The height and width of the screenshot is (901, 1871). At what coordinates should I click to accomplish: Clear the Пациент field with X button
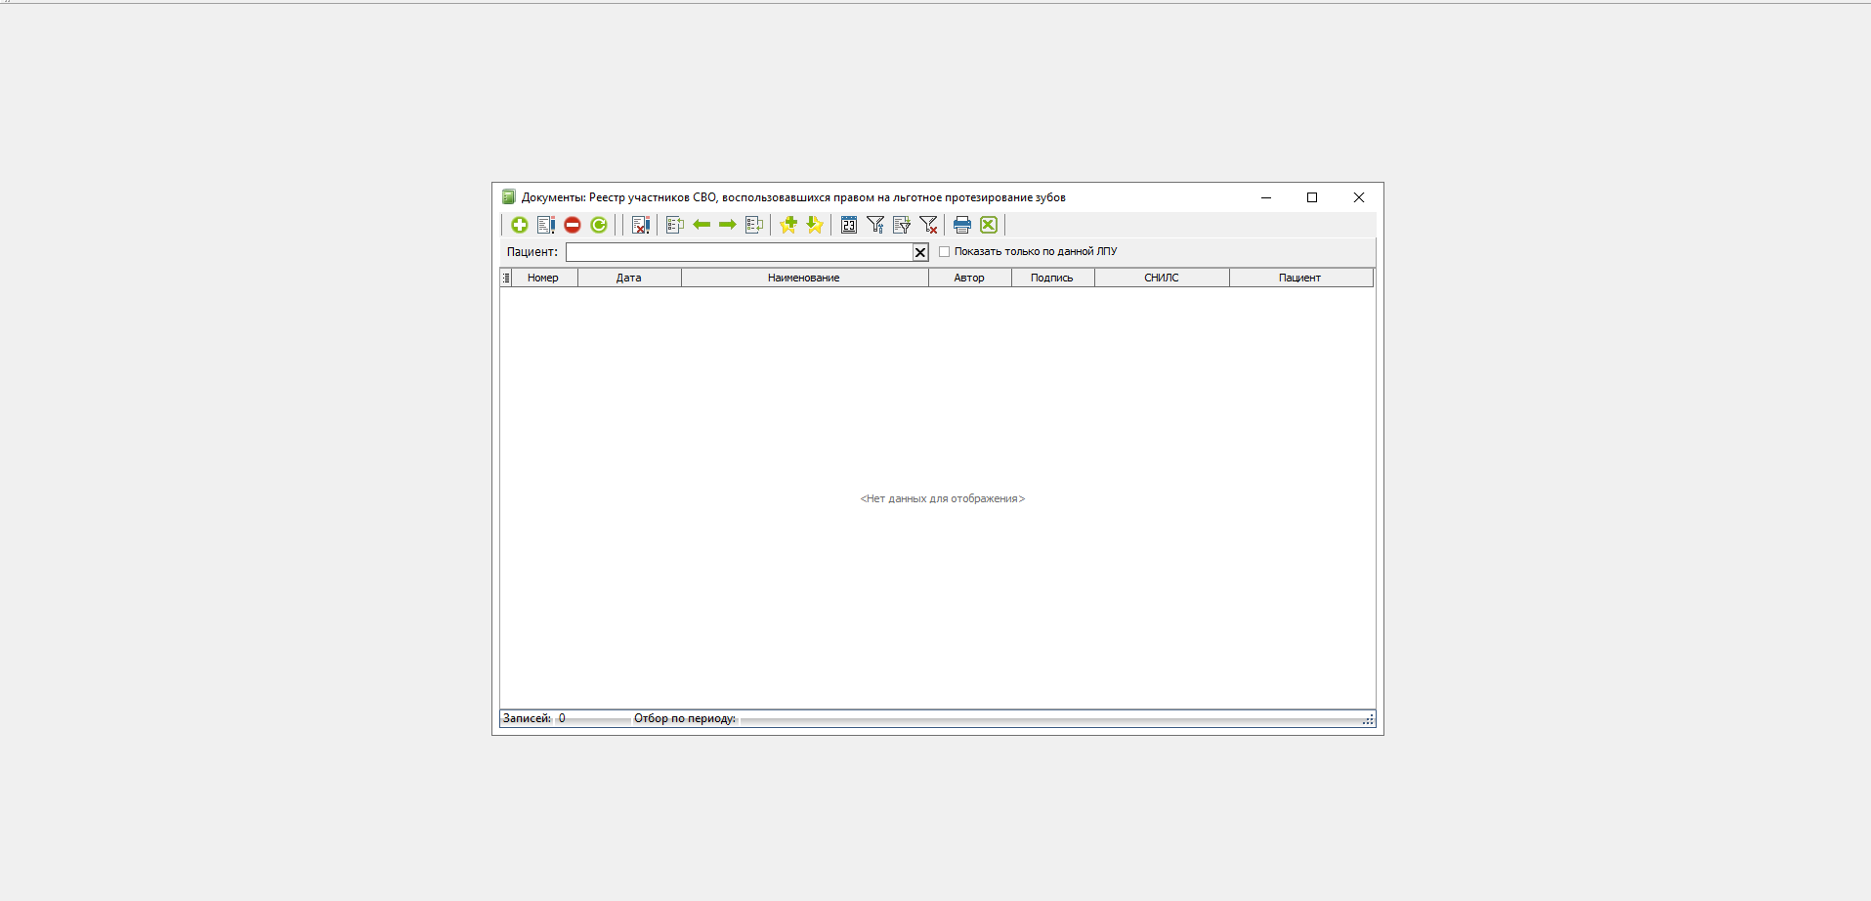(920, 252)
